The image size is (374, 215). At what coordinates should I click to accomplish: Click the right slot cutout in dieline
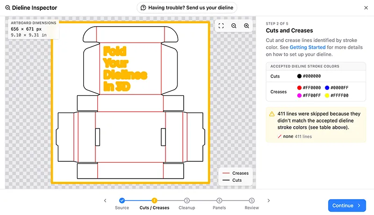tap(163, 137)
